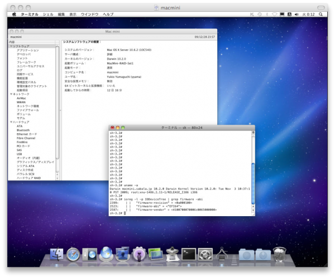The width and height of the screenshot is (335, 278).
Task: Open Podcast Composer gear Dock icon
Action: 139,254
